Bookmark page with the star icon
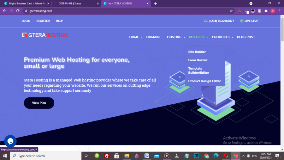This screenshot has width=284, height=160. point(231,11)
